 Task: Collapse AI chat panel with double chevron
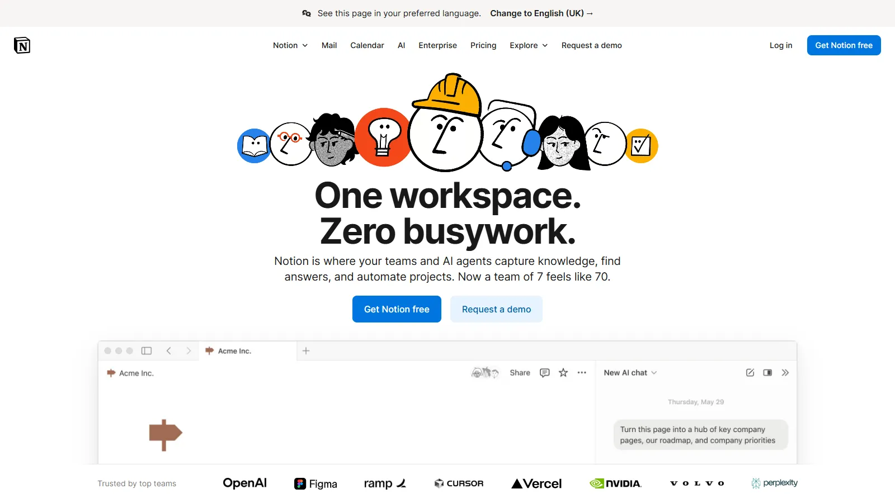coord(785,373)
